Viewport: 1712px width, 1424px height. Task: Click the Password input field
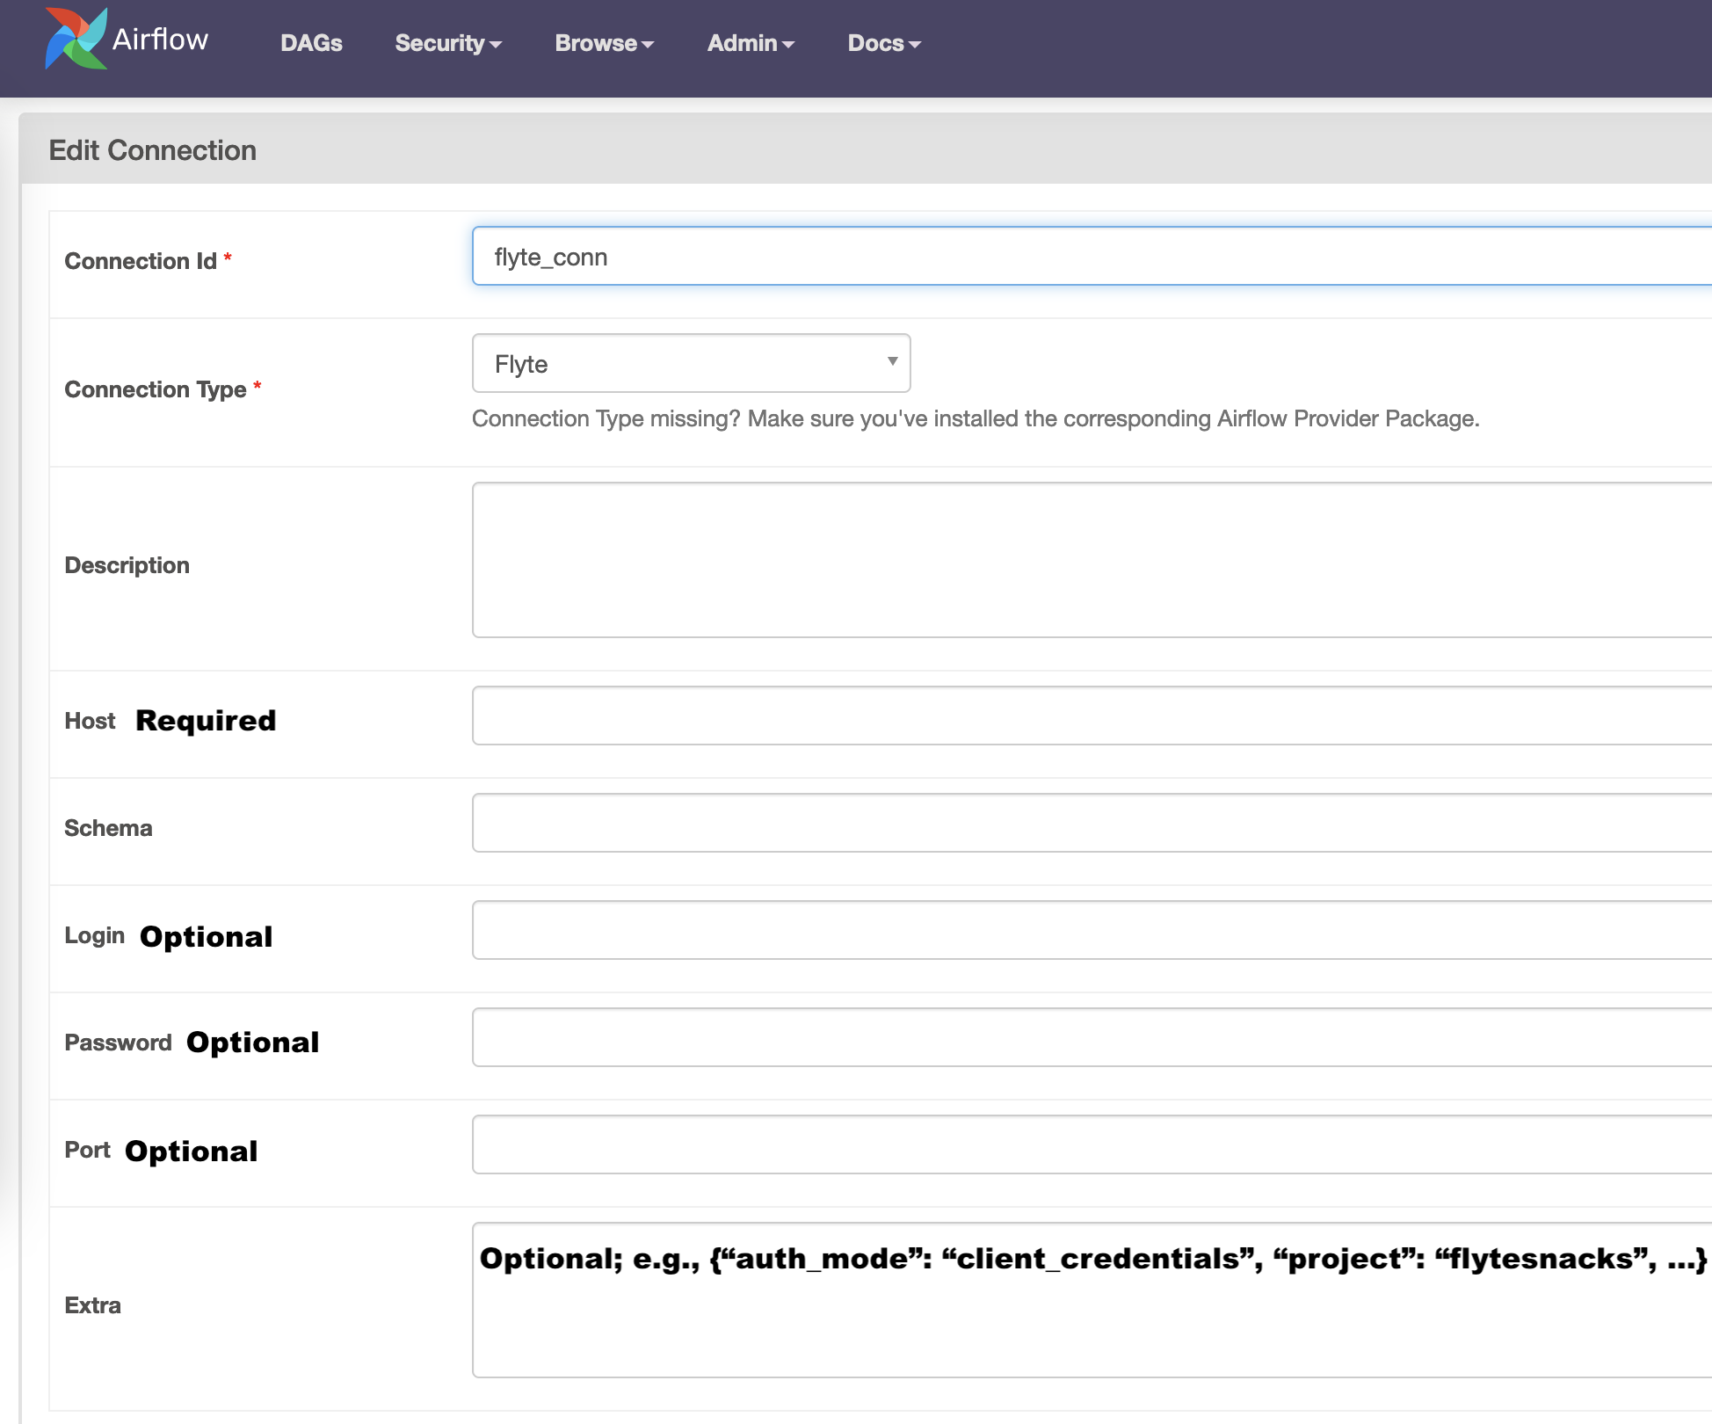tap(1090, 1037)
